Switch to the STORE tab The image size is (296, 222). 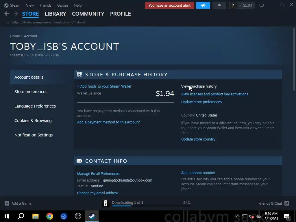tap(31, 14)
